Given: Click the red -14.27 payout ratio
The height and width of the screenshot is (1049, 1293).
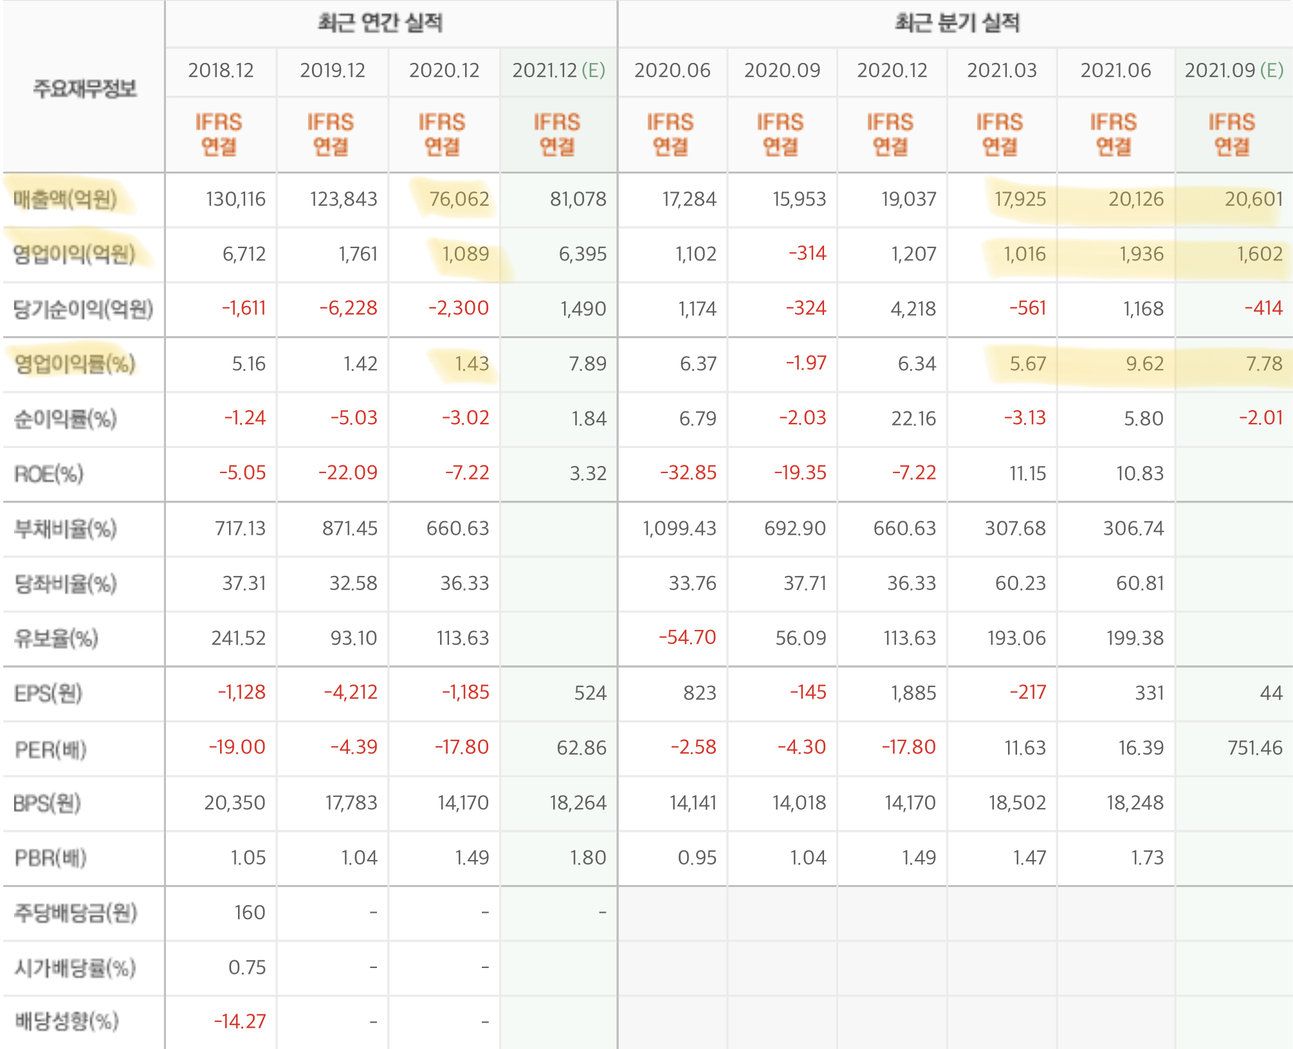Looking at the screenshot, I should (x=239, y=1021).
